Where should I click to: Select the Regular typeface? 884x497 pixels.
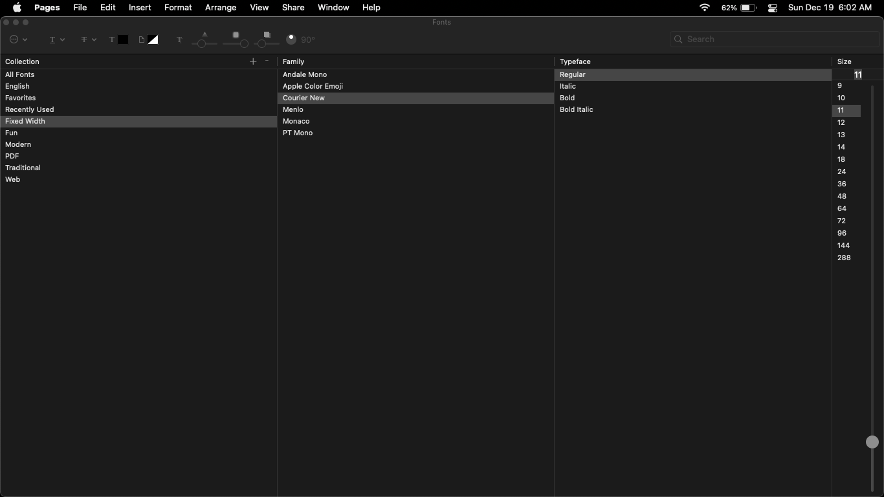[693, 75]
